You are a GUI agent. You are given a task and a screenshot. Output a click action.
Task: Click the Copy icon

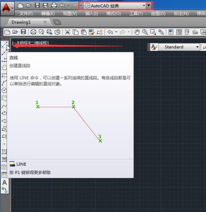click(76, 32)
